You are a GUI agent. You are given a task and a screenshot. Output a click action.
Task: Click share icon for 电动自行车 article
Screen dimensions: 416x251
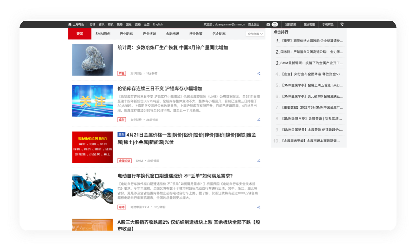[x=259, y=207]
